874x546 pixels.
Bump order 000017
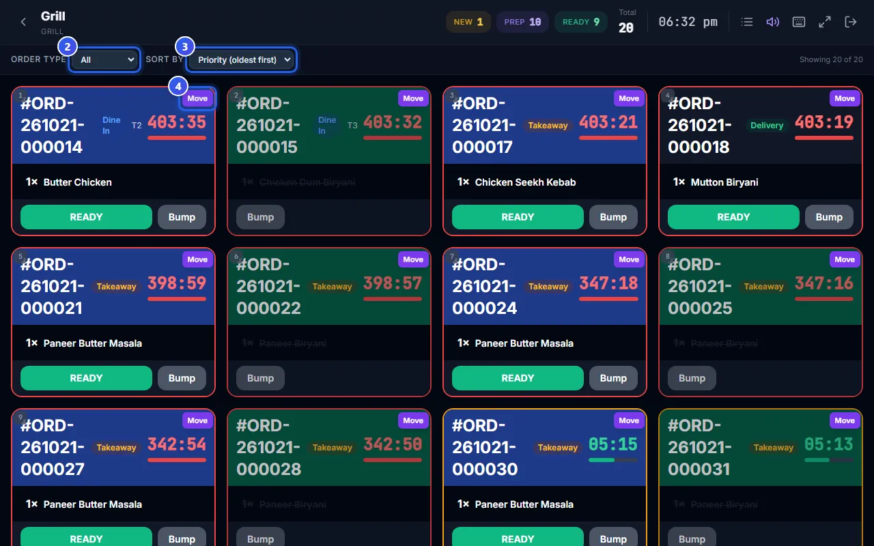point(613,217)
